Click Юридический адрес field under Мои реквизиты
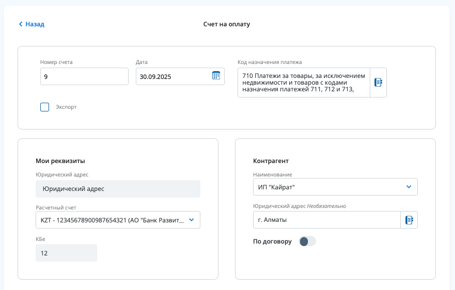Viewport: 455px width, 290px height. pos(118,189)
